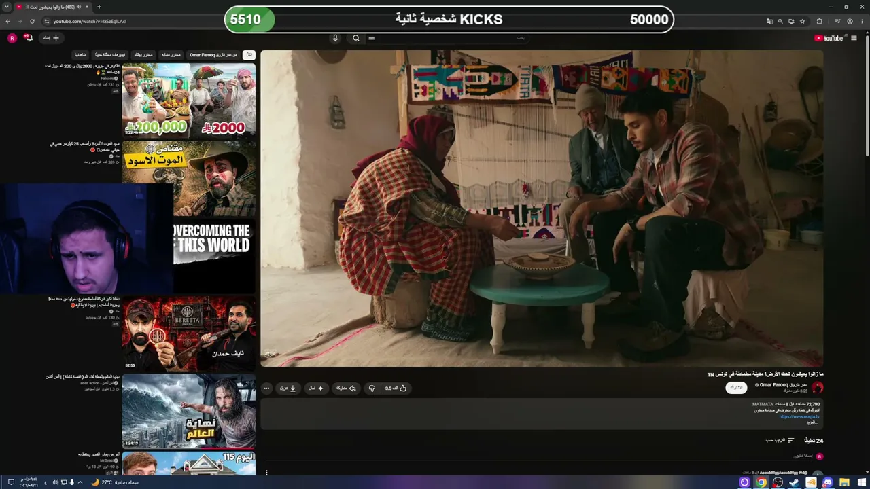Bookmark this page with the star
870x489 pixels.
point(803,21)
